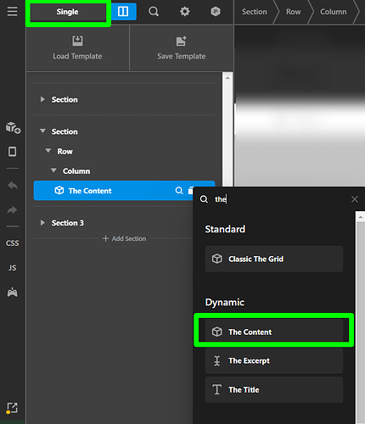The image size is (365, 424).
Task: Click the 'Standard' group heading
Action: pyautogui.click(x=225, y=229)
